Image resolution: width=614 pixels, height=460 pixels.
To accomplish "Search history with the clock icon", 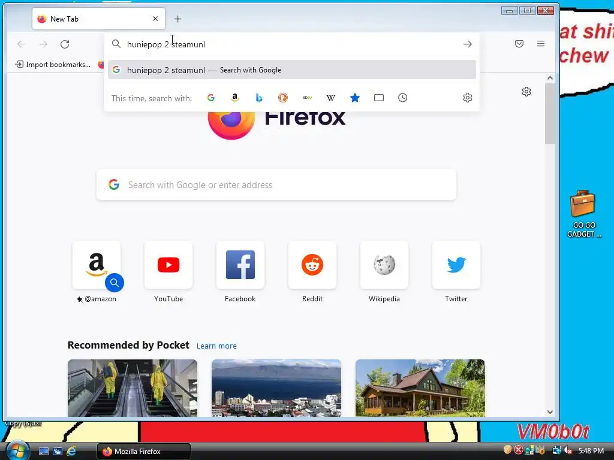I will pyautogui.click(x=402, y=98).
